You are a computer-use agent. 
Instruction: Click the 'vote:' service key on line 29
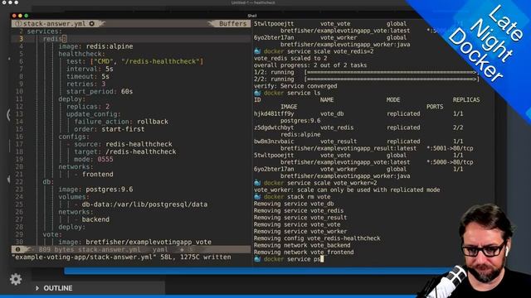[x=52, y=234]
